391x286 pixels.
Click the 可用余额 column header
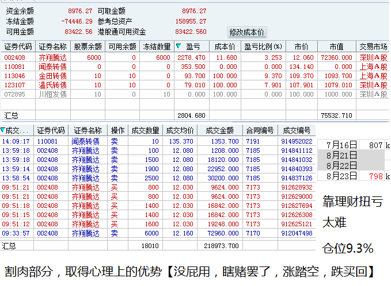click(x=123, y=47)
